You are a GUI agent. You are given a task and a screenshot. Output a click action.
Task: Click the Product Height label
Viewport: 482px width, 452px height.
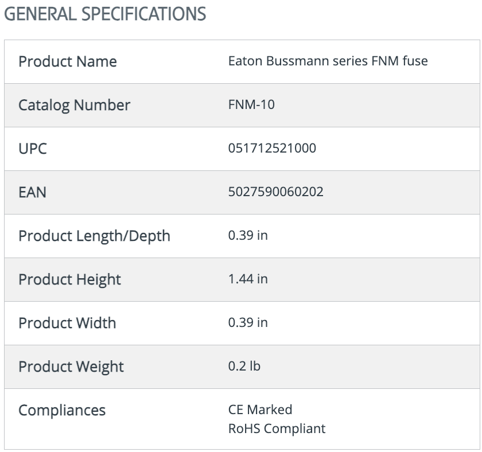70,280
